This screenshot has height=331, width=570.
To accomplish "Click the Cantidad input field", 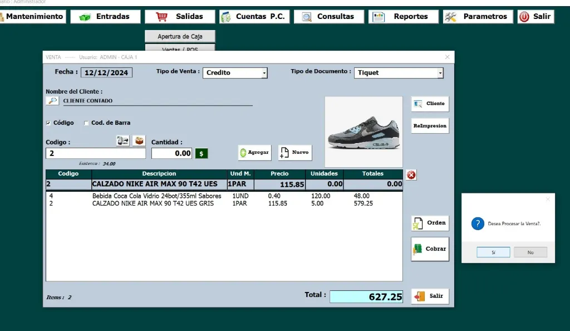I will tap(172, 153).
